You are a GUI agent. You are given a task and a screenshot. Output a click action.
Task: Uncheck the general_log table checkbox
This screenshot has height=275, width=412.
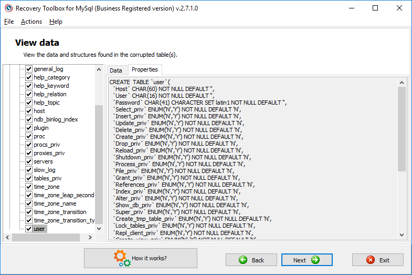click(x=29, y=69)
